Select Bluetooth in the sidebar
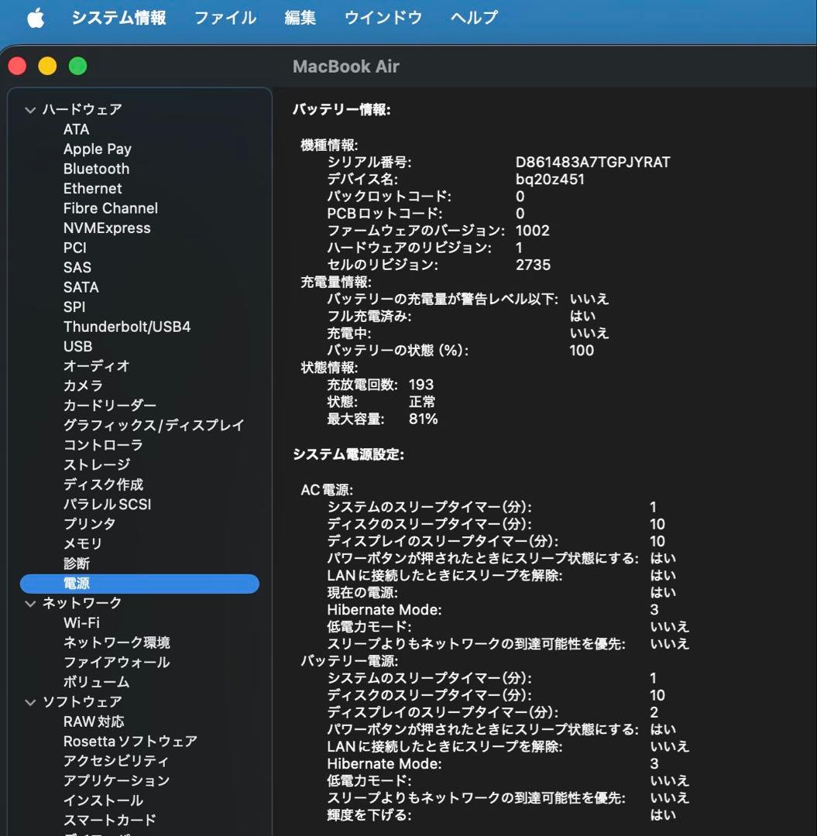Image resolution: width=817 pixels, height=836 pixels. click(x=96, y=169)
